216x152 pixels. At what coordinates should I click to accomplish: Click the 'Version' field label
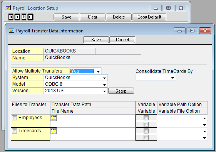pos(20,91)
